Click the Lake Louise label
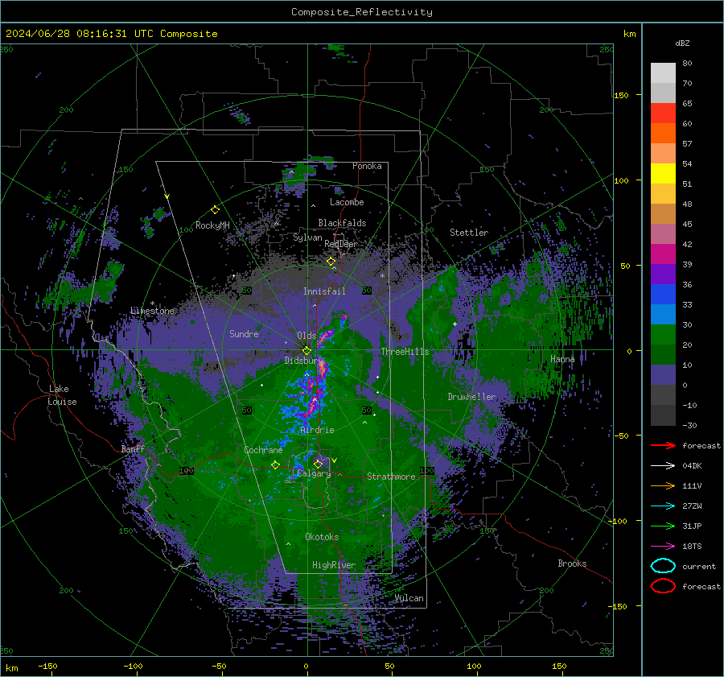The image size is (724, 677). click(x=63, y=395)
